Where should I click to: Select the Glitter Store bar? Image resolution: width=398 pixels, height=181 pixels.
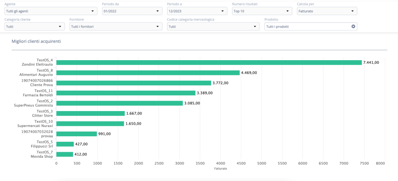click(91, 113)
